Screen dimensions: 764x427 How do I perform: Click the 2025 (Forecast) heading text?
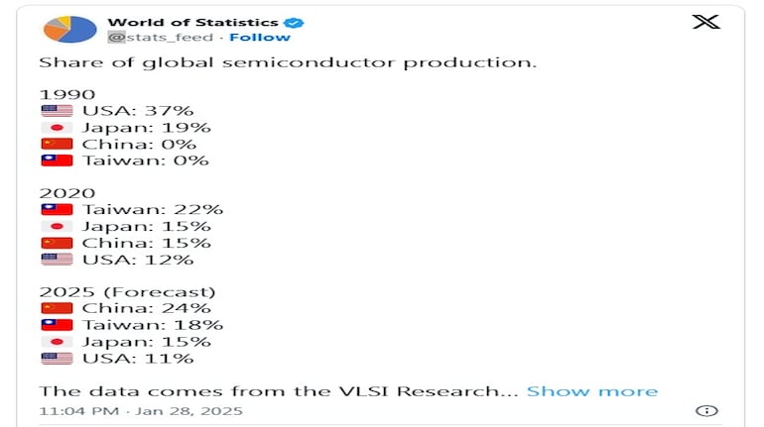pyautogui.click(x=127, y=292)
